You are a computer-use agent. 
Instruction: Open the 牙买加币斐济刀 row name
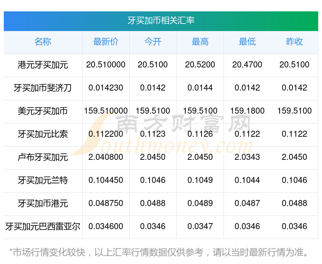pyautogui.click(x=43, y=88)
